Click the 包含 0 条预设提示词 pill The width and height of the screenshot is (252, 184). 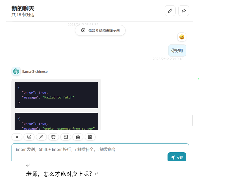[100, 30]
